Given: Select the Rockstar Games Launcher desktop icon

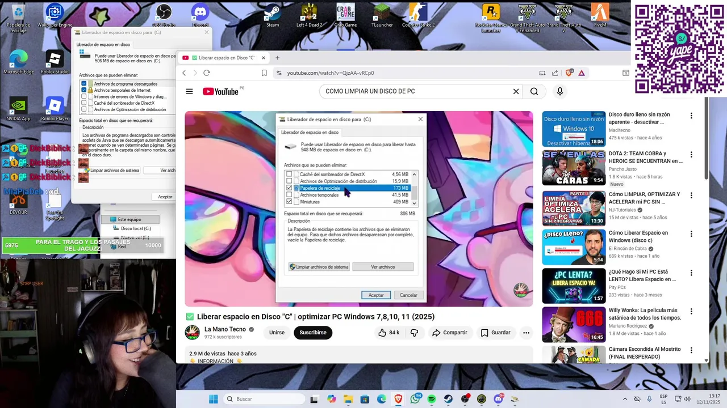Looking at the screenshot, I should (x=491, y=18).
